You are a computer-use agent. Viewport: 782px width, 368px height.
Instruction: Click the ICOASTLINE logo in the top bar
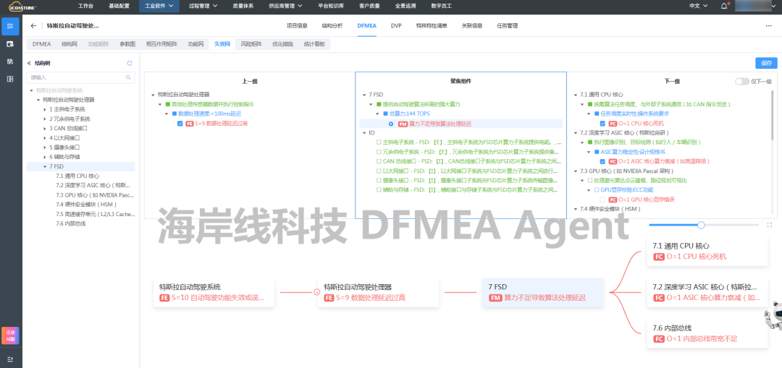pyautogui.click(x=22, y=6)
